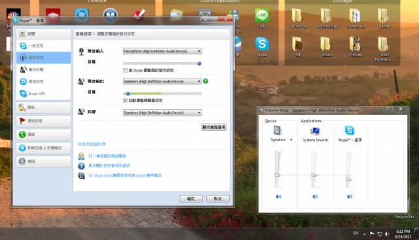This screenshot has height=240, width=419.
Task: Open the Astrology folder on desktop
Action: 299,18
